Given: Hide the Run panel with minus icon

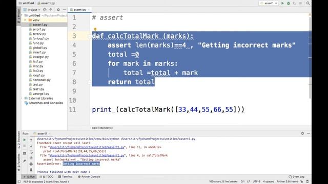Looking at the screenshot, I should click(x=309, y=133).
